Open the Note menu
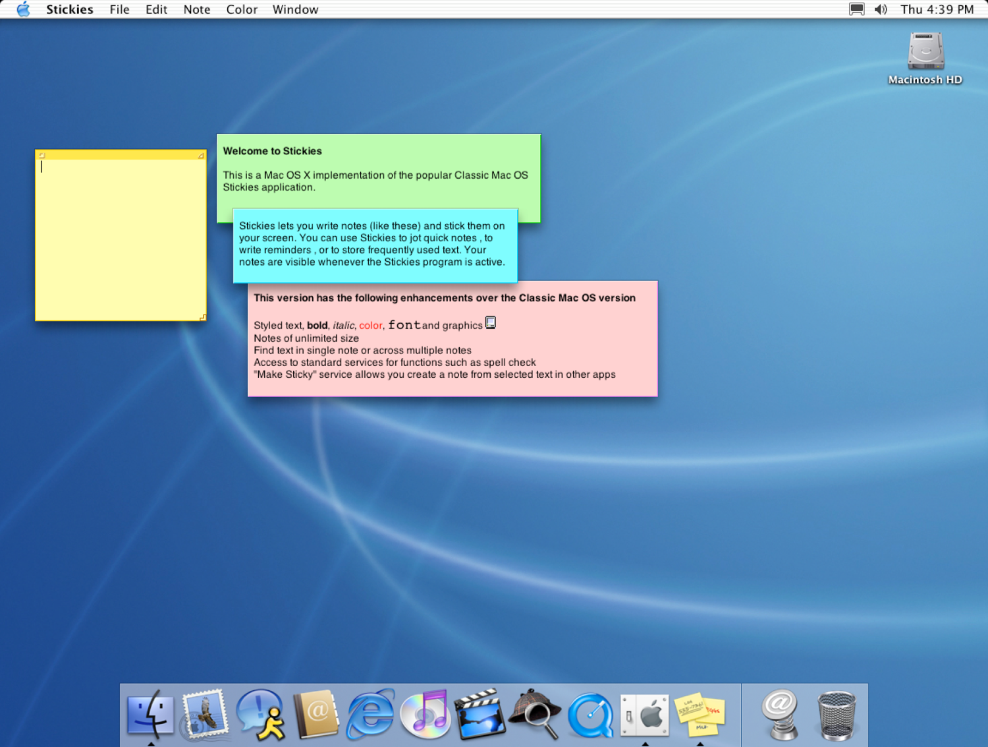Image resolution: width=988 pixels, height=747 pixels. coord(196,10)
